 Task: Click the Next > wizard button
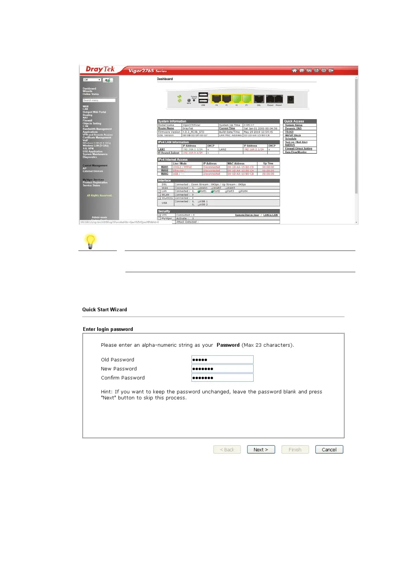[261, 450]
